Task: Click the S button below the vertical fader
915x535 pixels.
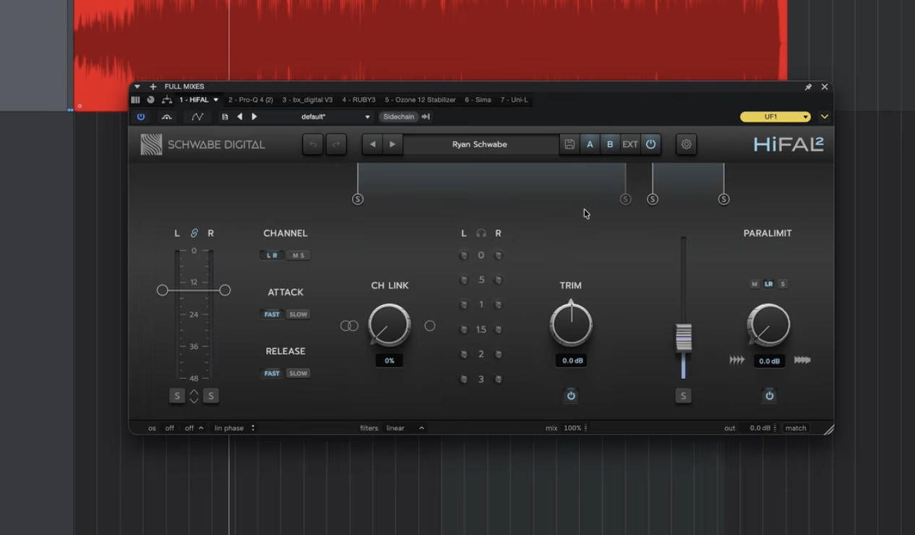Action: pos(683,395)
